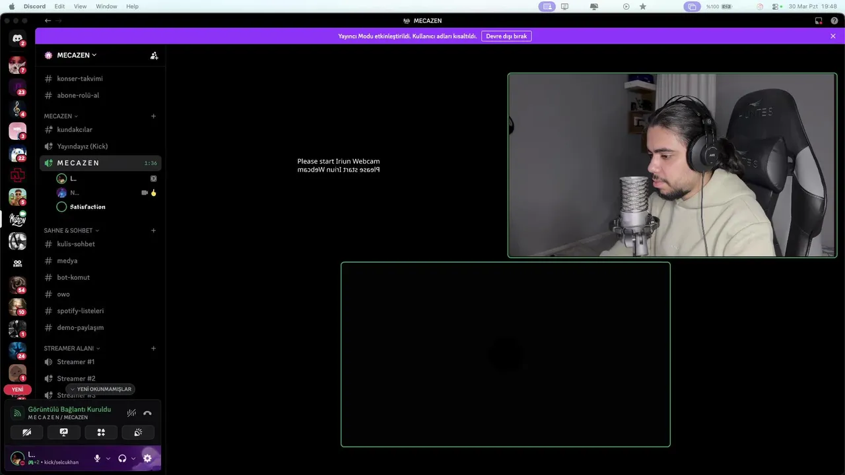This screenshot has height=475, width=845.
Task: Start an activity from voice panel
Action: coord(101,432)
